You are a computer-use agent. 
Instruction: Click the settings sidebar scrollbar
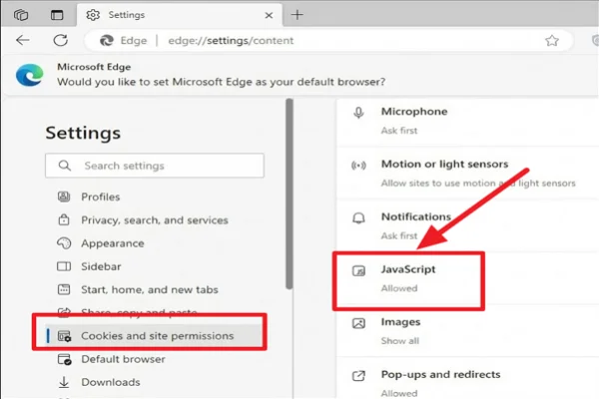click(290, 194)
